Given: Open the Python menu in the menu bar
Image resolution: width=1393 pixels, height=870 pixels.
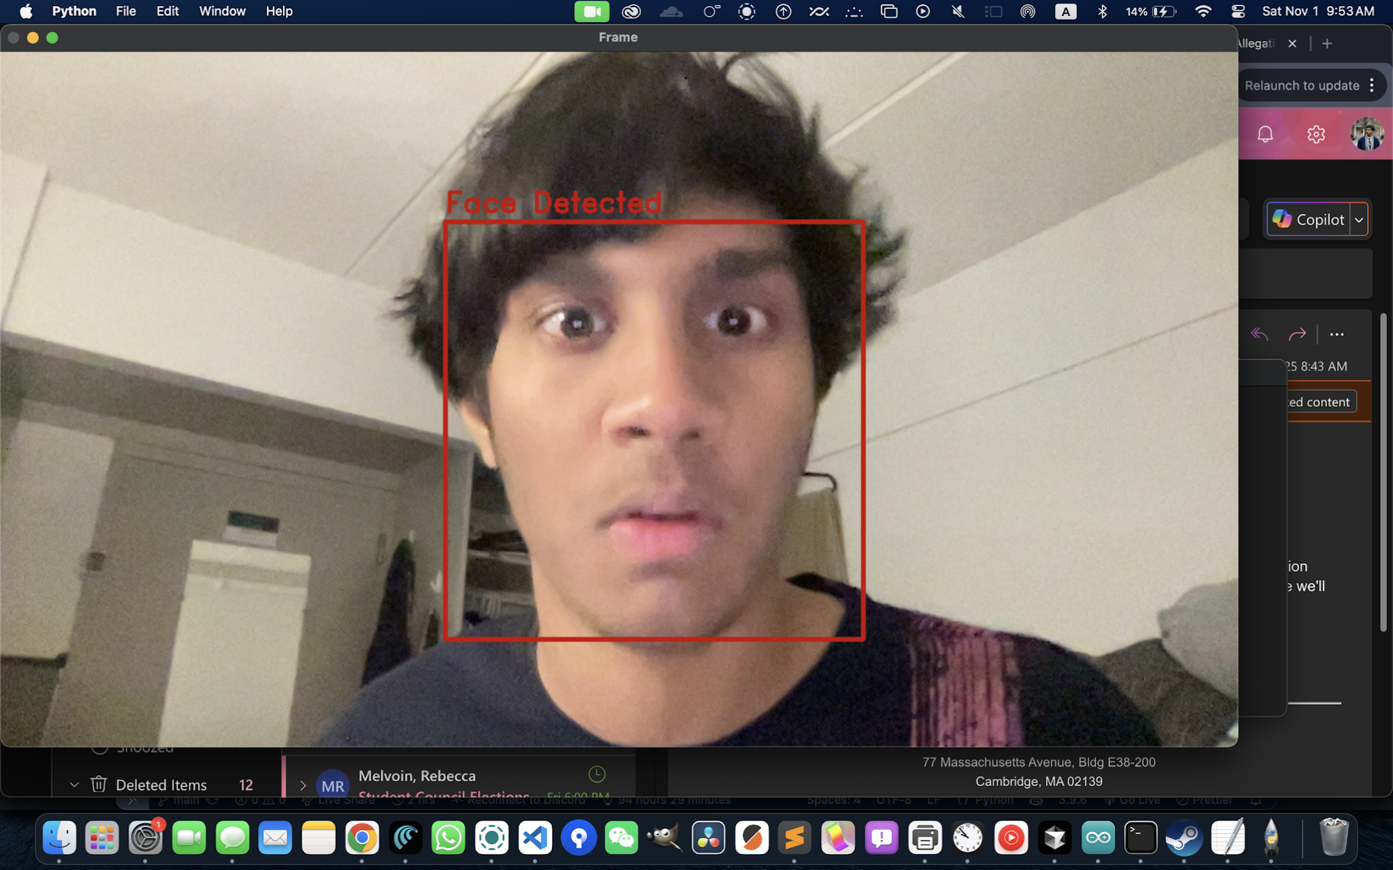Looking at the screenshot, I should pyautogui.click(x=74, y=11).
